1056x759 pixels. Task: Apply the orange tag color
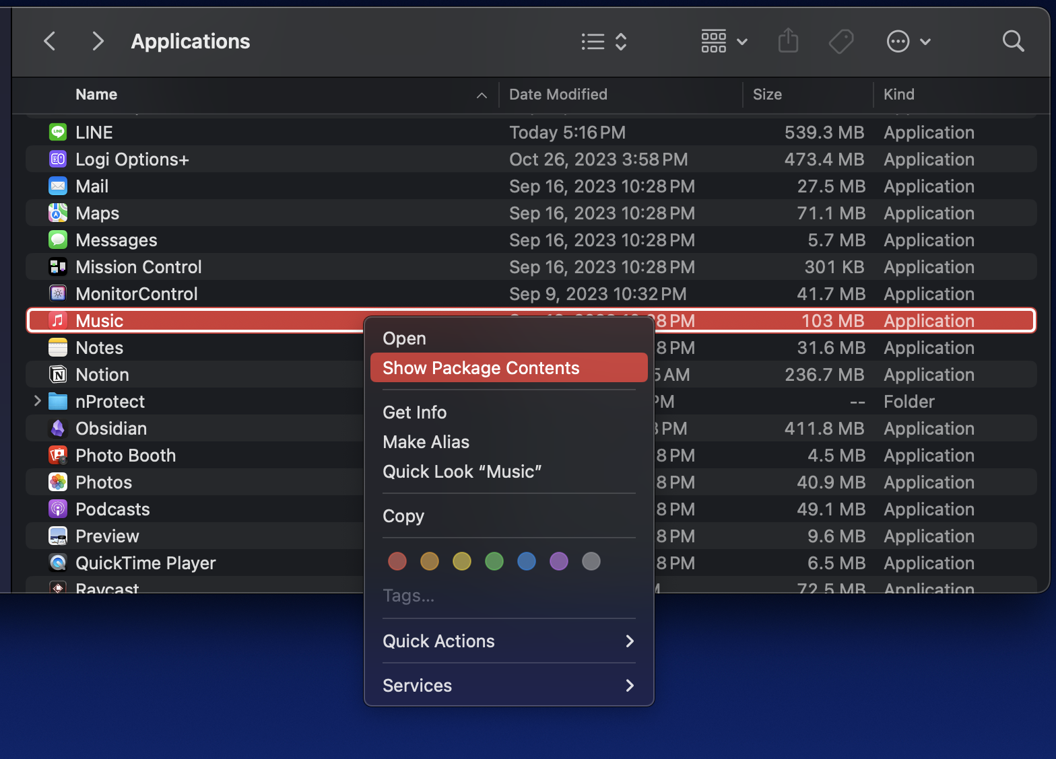[x=430, y=561]
